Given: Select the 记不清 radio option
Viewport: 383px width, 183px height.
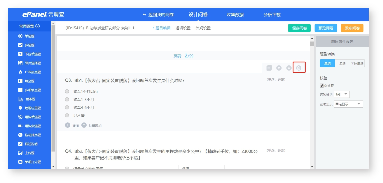Looking at the screenshot, I should click(67, 115).
